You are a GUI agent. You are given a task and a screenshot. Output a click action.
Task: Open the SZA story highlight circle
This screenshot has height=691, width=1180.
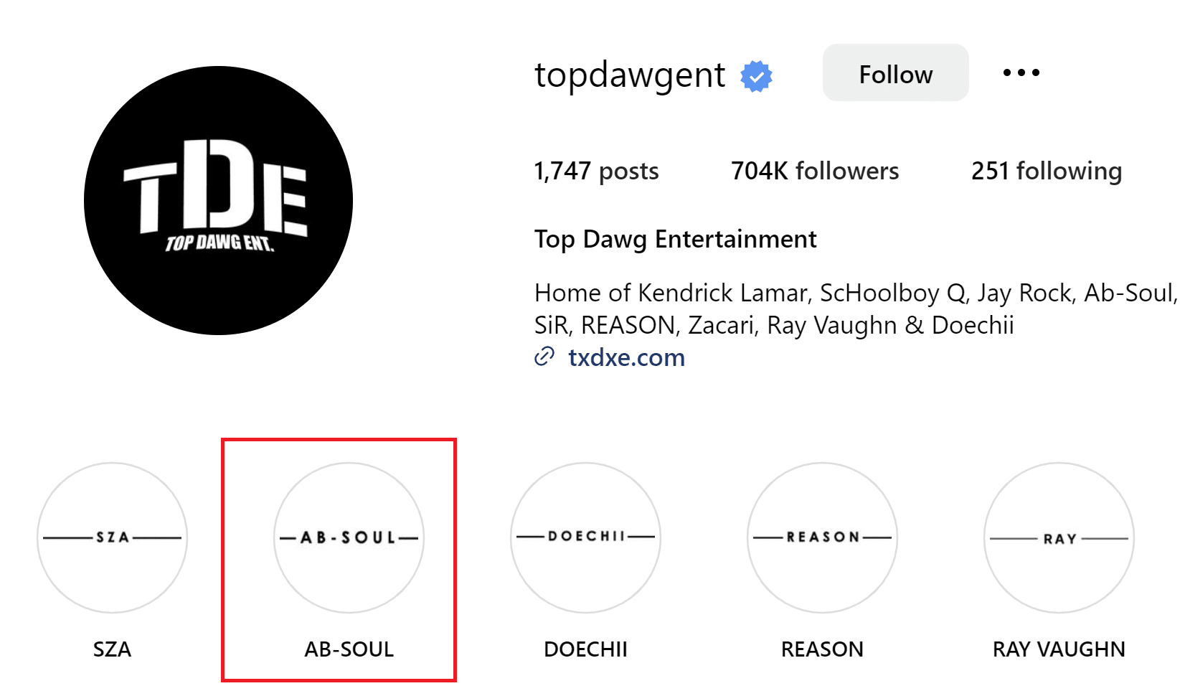coord(112,537)
